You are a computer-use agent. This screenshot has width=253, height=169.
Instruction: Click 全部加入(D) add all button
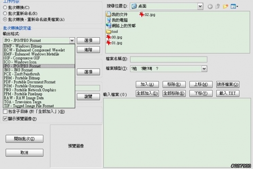coord(147,93)
